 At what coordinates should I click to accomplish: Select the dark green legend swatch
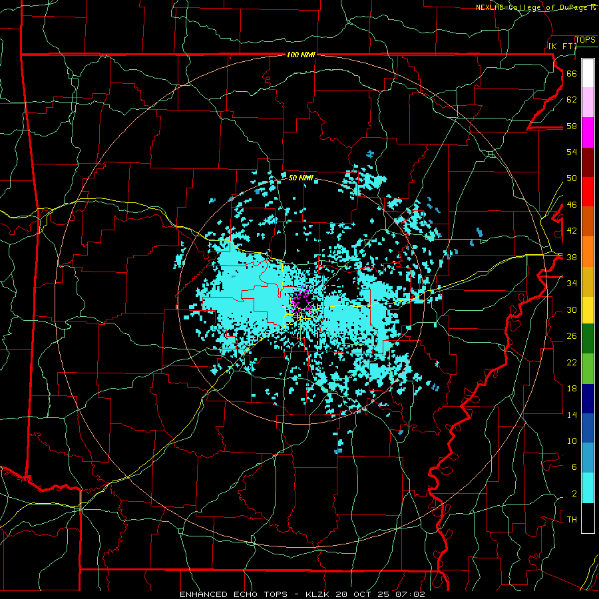click(588, 339)
